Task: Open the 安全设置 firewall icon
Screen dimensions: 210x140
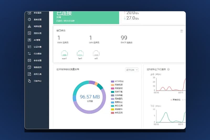Action: pos(29,60)
